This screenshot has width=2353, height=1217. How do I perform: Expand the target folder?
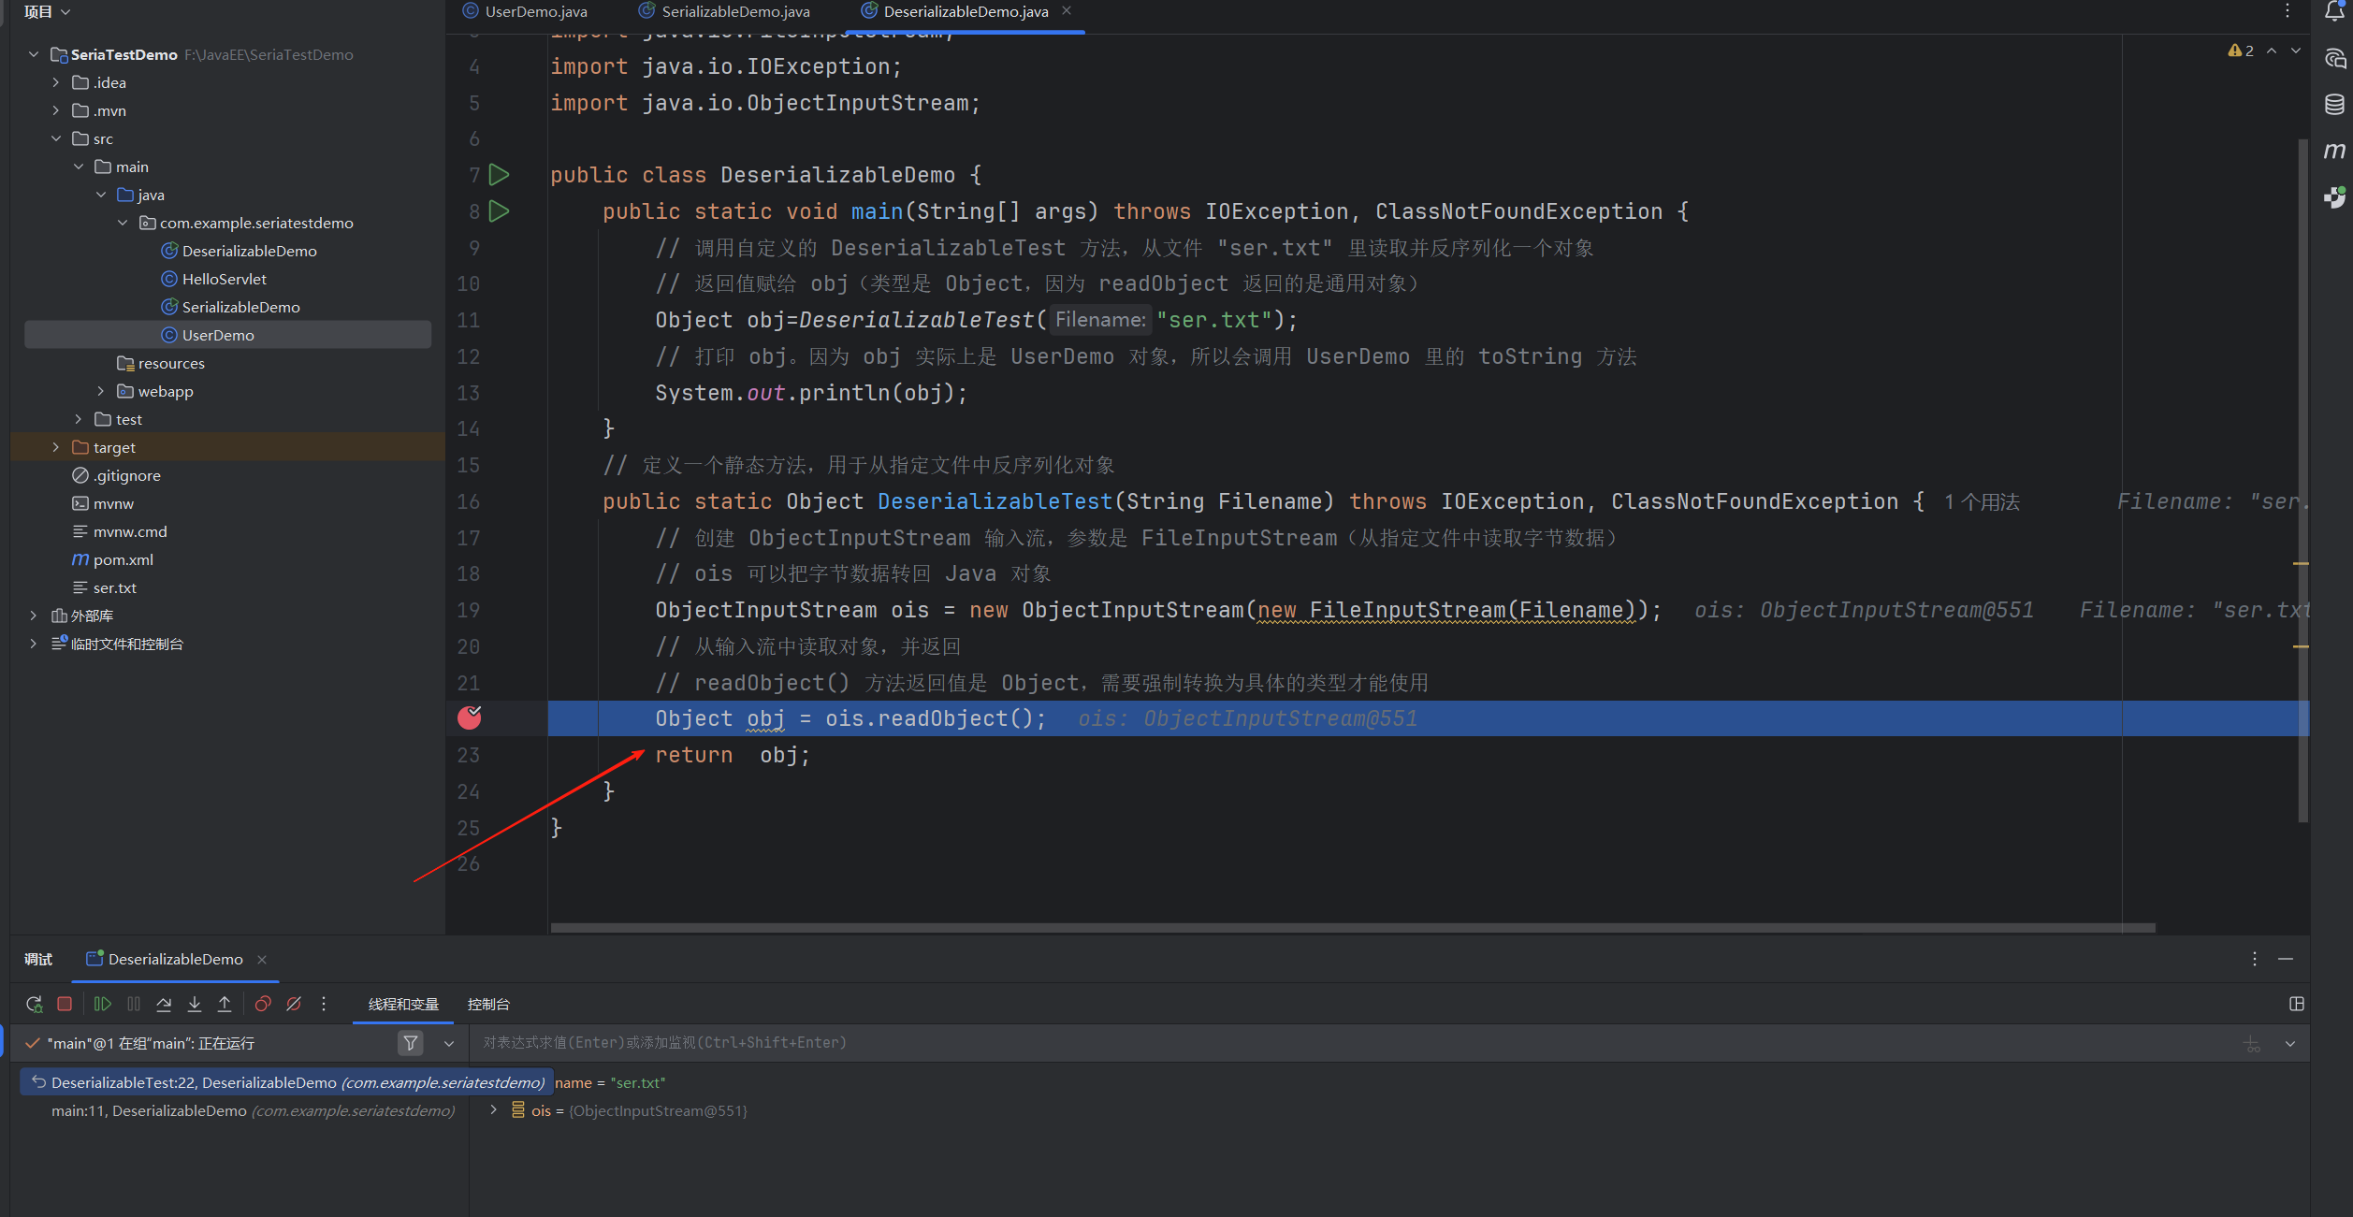coord(56,447)
